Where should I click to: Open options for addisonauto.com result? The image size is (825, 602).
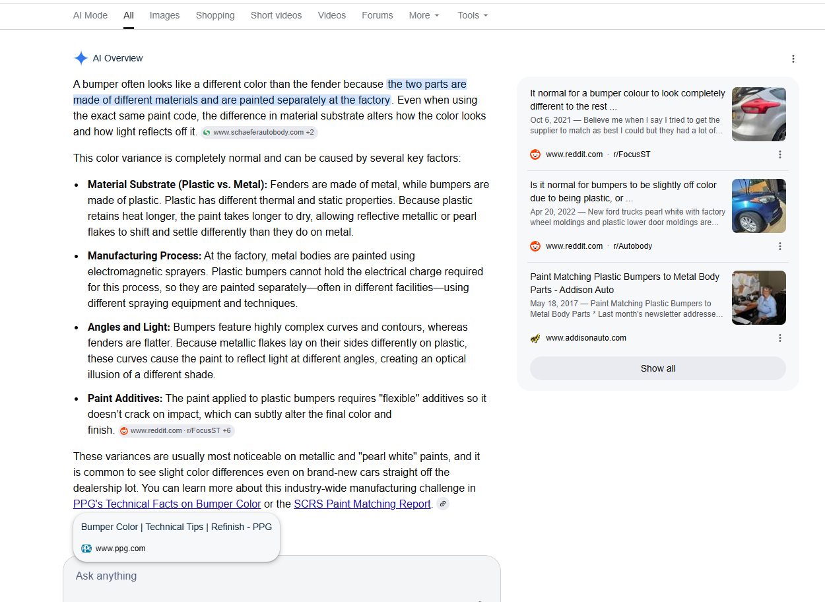(780, 338)
